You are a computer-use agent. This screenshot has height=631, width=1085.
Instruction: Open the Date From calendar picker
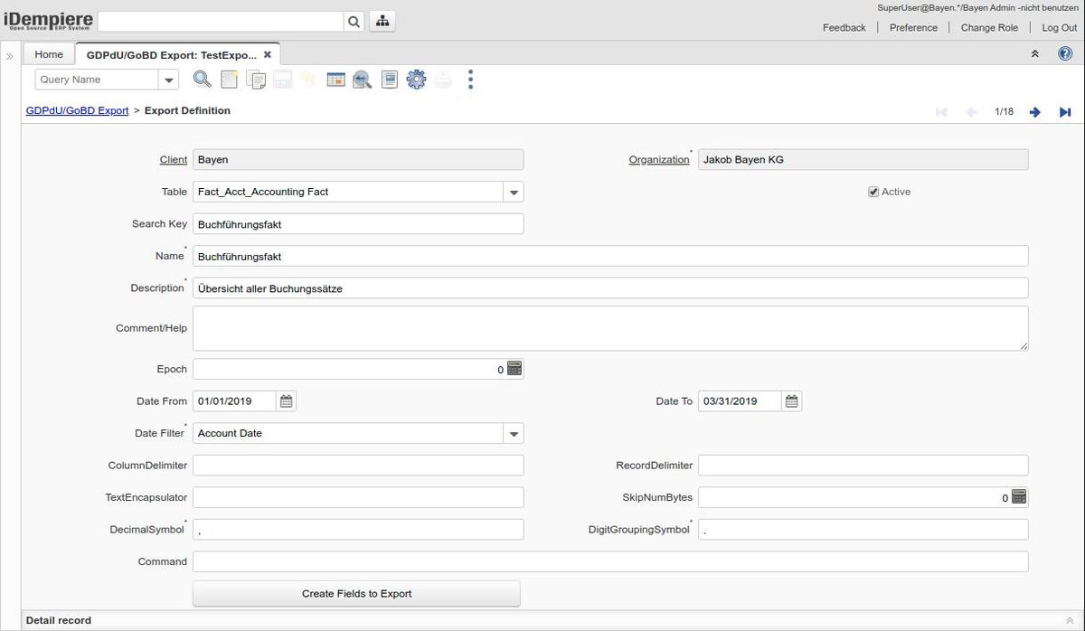click(x=287, y=401)
